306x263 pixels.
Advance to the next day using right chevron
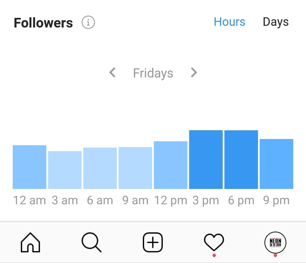click(194, 73)
